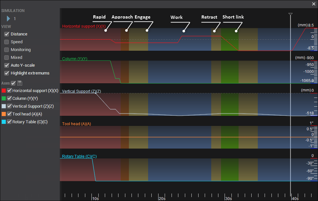This screenshot has height=201, width=318.
Task: Hide the Tool head (A)(A) axis
Action: [9, 114]
